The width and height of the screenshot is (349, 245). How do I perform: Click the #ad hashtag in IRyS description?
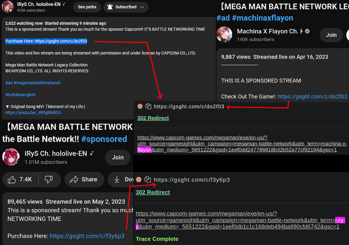click(x=9, y=83)
